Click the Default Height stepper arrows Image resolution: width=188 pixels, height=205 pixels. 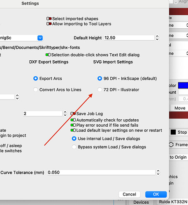(157, 38)
